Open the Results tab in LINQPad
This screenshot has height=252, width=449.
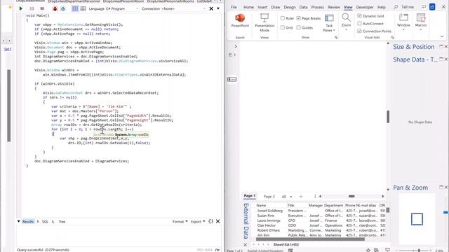click(x=28, y=221)
